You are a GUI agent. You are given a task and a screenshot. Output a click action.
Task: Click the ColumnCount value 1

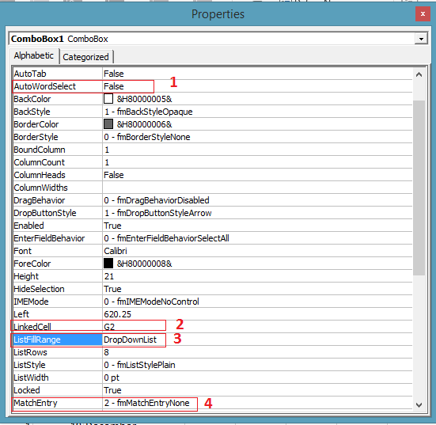click(107, 162)
